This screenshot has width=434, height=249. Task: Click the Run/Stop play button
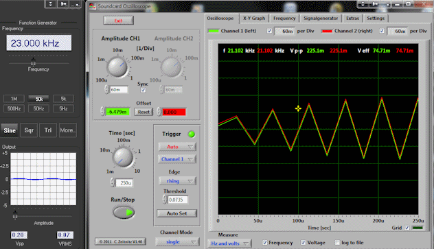(x=124, y=212)
